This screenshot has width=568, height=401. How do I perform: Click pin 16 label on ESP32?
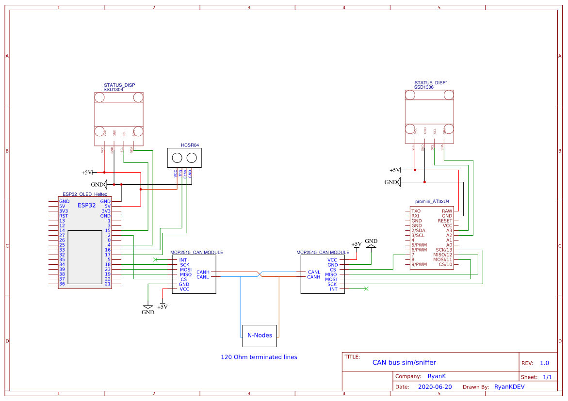coord(108,250)
